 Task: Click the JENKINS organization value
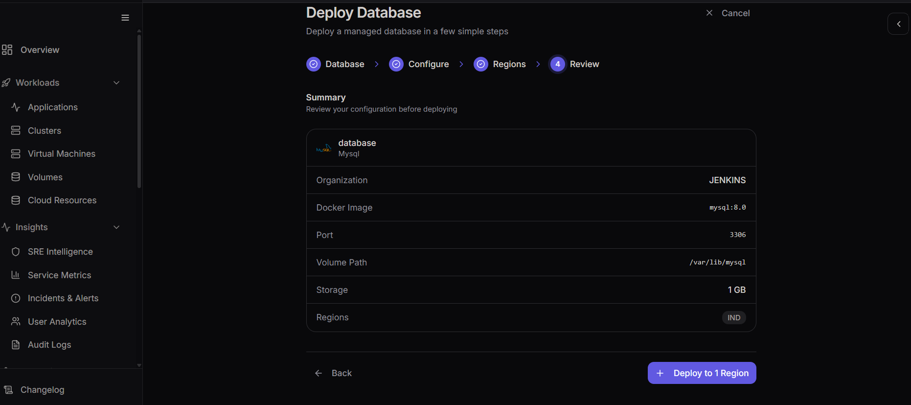[728, 180]
